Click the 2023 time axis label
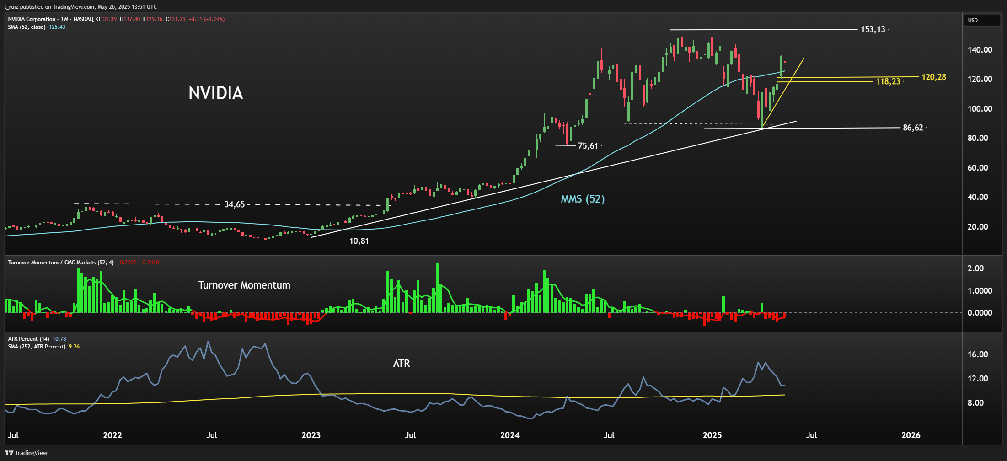 click(311, 435)
